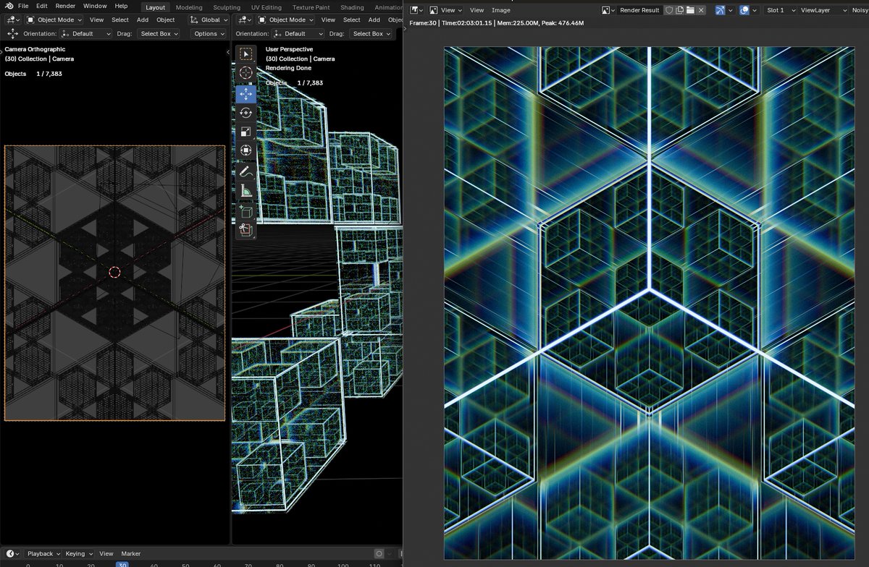Select the Add Cube tool in viewport toolbar
The width and height of the screenshot is (869, 567).
[x=246, y=211]
